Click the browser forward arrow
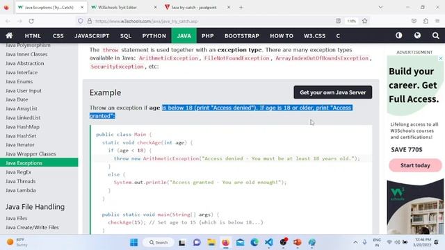The width and height of the screenshot is (445, 250). click(19, 21)
